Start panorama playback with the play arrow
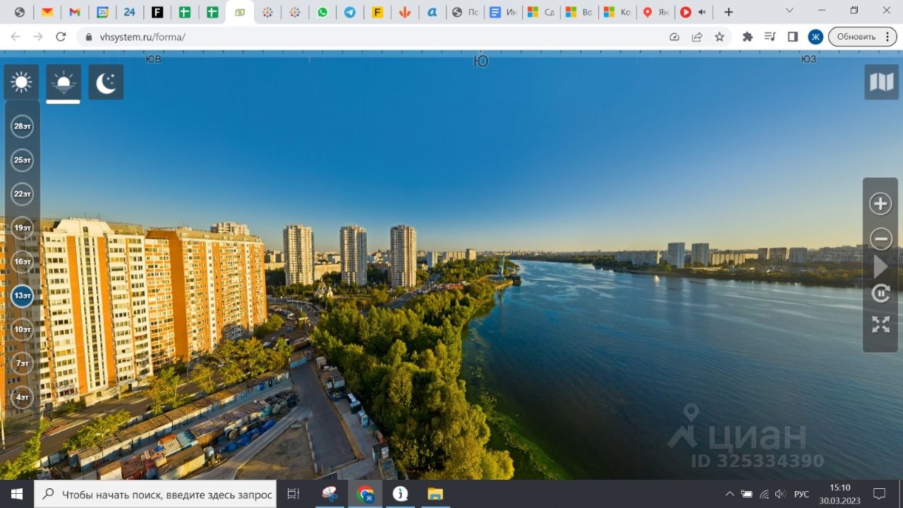 [880, 267]
